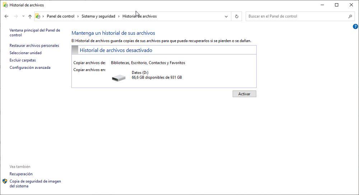Click the back navigation arrow

pos(6,16)
